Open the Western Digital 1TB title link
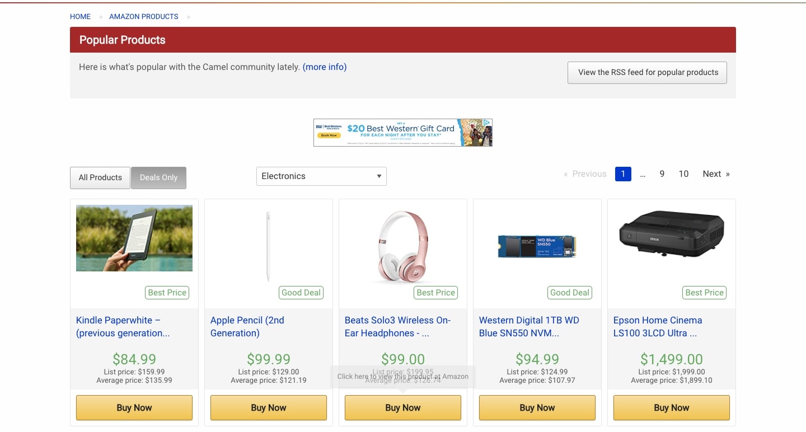The width and height of the screenshot is (806, 432). click(x=529, y=327)
